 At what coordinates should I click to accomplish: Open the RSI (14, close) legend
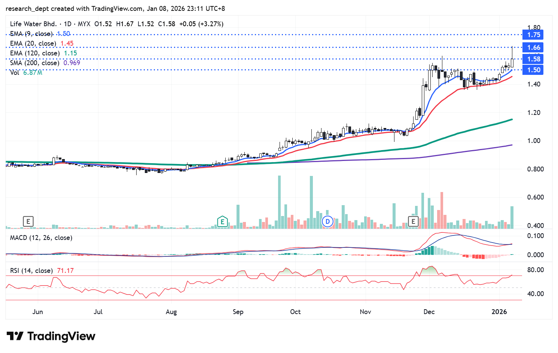(x=31, y=271)
